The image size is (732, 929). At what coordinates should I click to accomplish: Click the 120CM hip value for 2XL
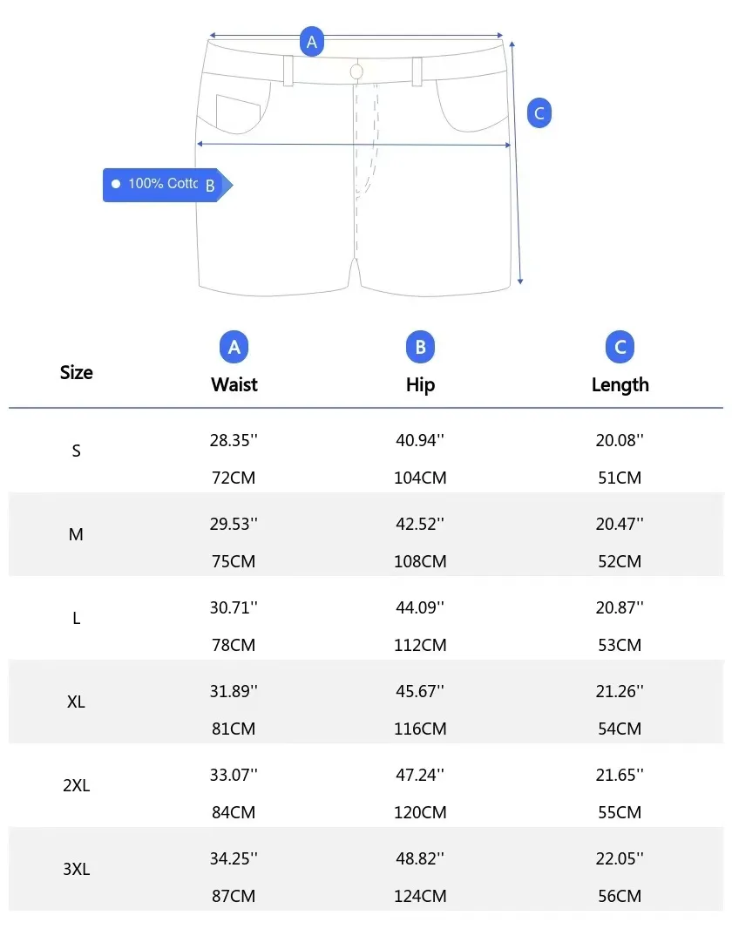pyautogui.click(x=420, y=812)
